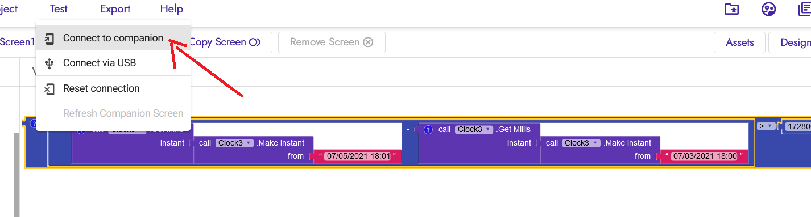Open Clock3 dropdown in right Get Millis block
The width and height of the screenshot is (811, 217).
click(x=473, y=130)
